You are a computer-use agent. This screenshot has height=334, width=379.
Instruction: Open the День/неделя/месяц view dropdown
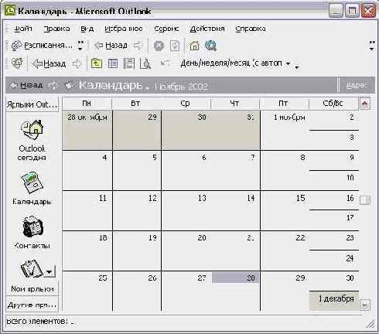pyautogui.click(x=235, y=63)
